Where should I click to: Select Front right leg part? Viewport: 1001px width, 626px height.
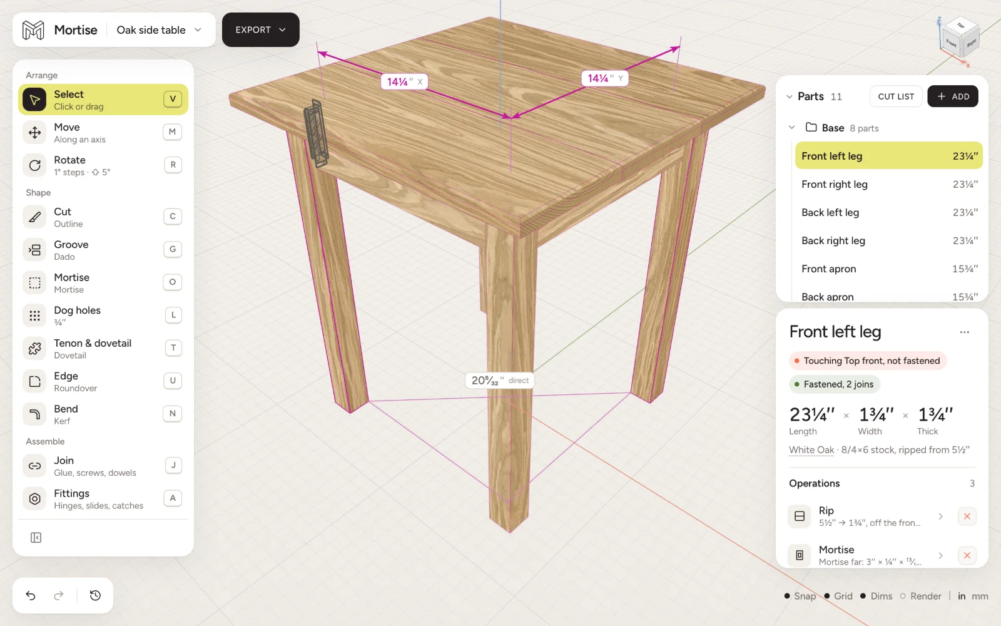point(888,184)
